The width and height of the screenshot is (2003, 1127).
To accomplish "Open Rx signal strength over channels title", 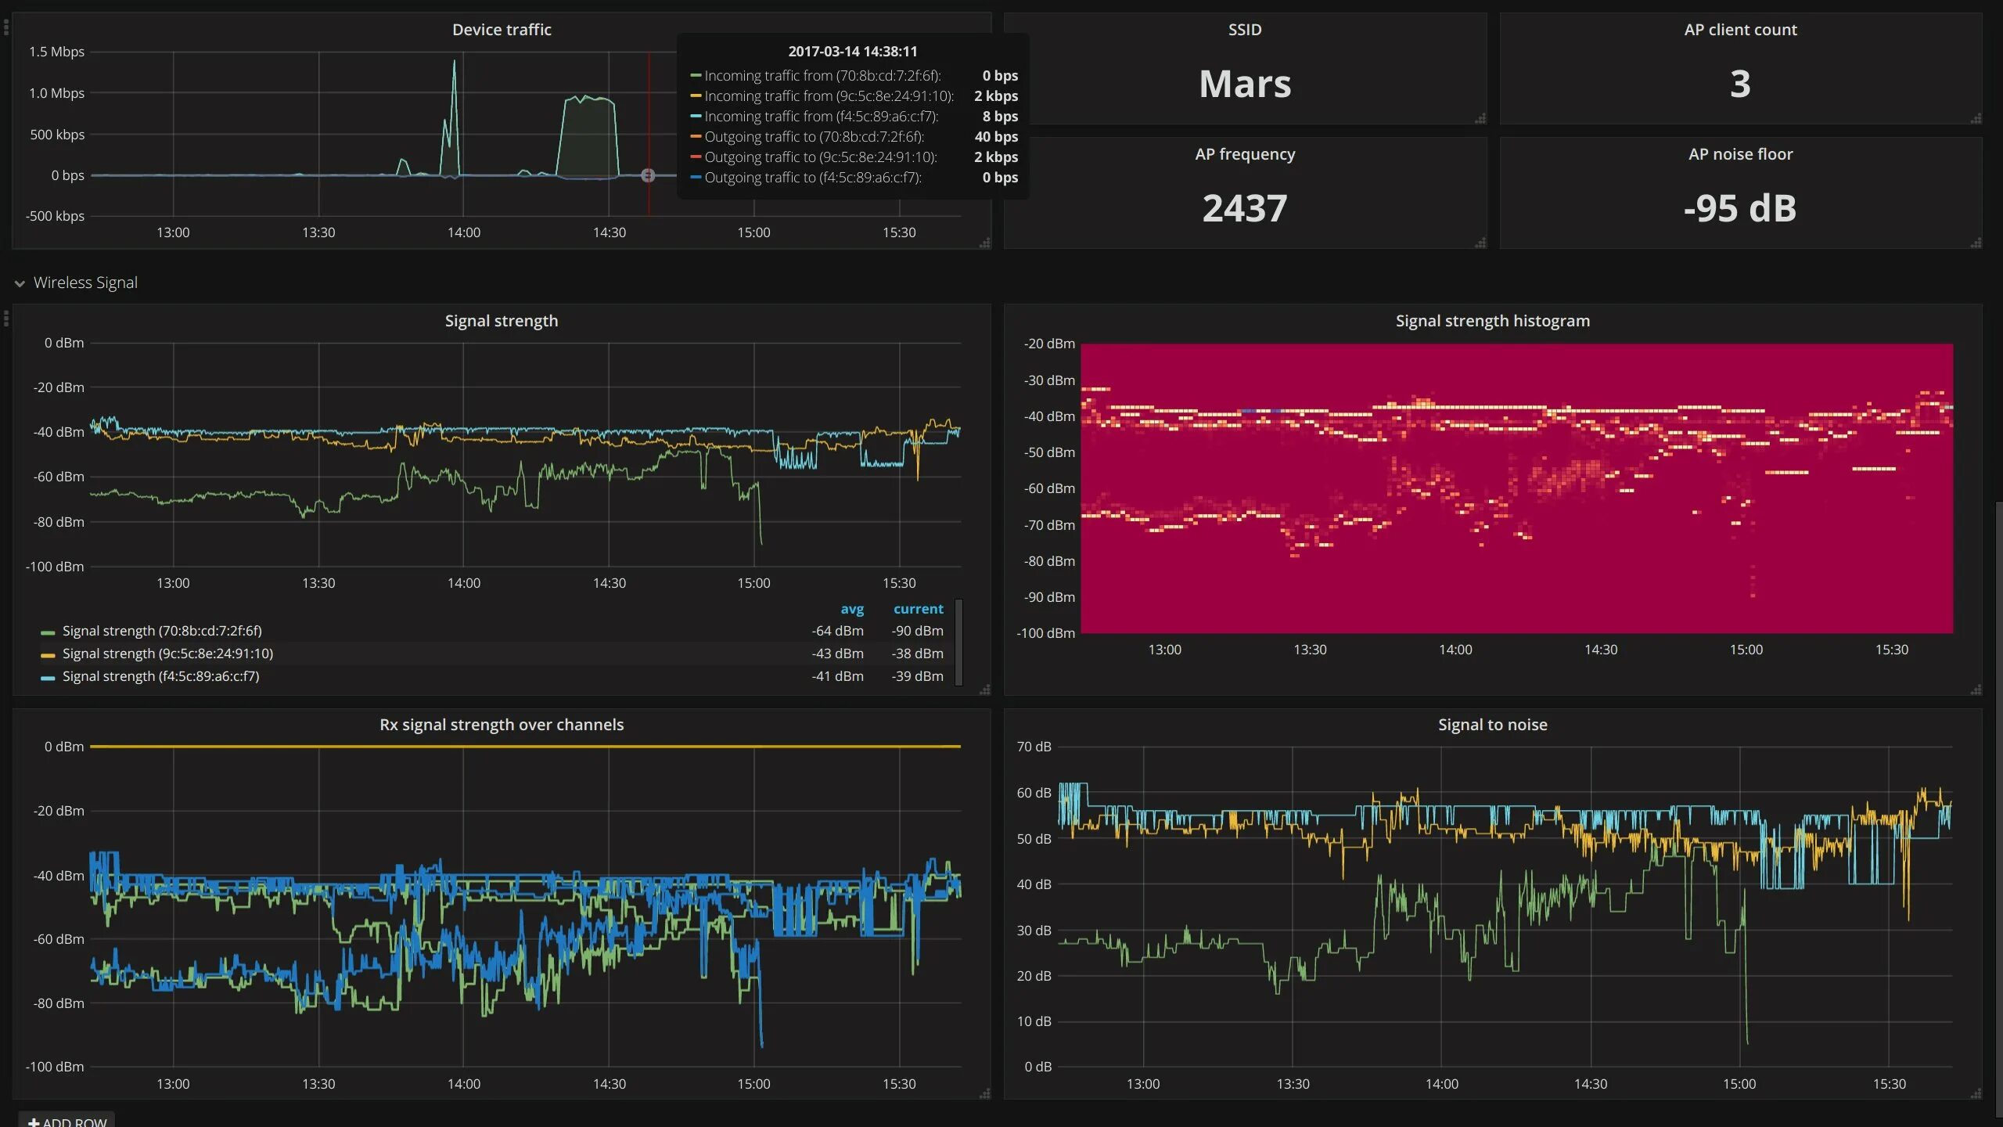I will pos(502,725).
